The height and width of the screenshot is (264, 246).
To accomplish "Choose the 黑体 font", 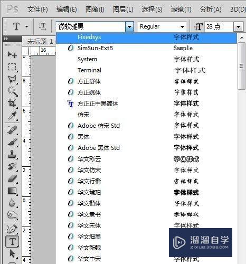I will (x=146, y=137).
